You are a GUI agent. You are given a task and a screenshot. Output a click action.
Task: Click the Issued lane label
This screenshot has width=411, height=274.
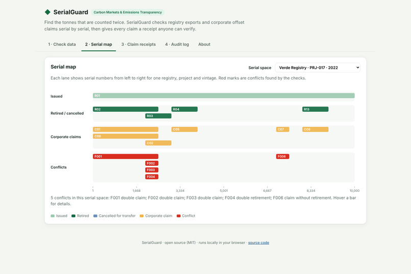click(57, 96)
